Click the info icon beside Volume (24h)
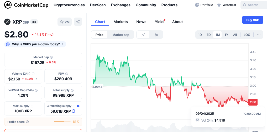The width and height of the screenshot is (267, 132). [33, 74]
